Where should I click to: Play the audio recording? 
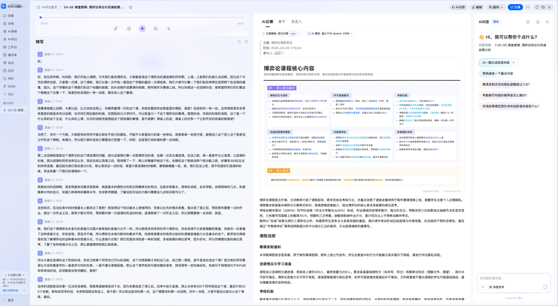(x=142, y=29)
